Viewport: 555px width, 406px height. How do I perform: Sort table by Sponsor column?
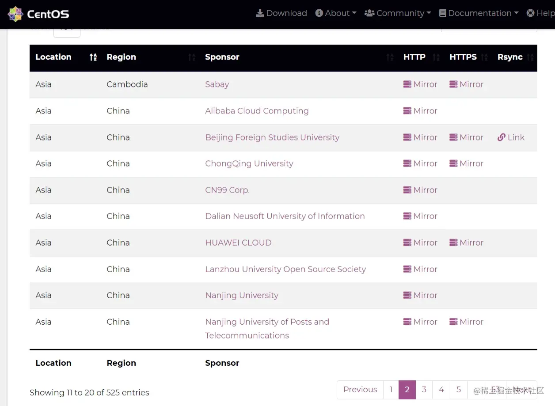click(x=298, y=57)
